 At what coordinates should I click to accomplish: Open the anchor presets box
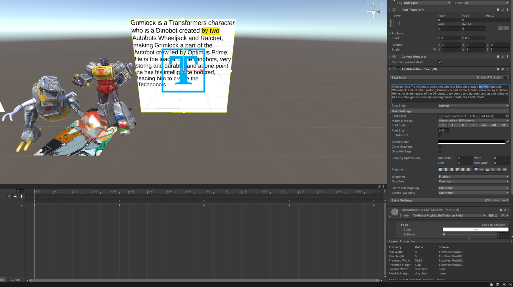click(x=397, y=23)
